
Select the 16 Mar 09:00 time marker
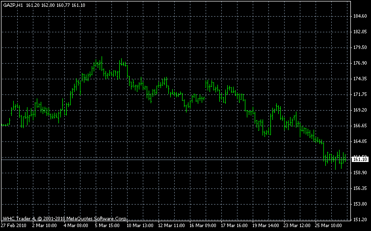pyautogui.click(x=202, y=227)
